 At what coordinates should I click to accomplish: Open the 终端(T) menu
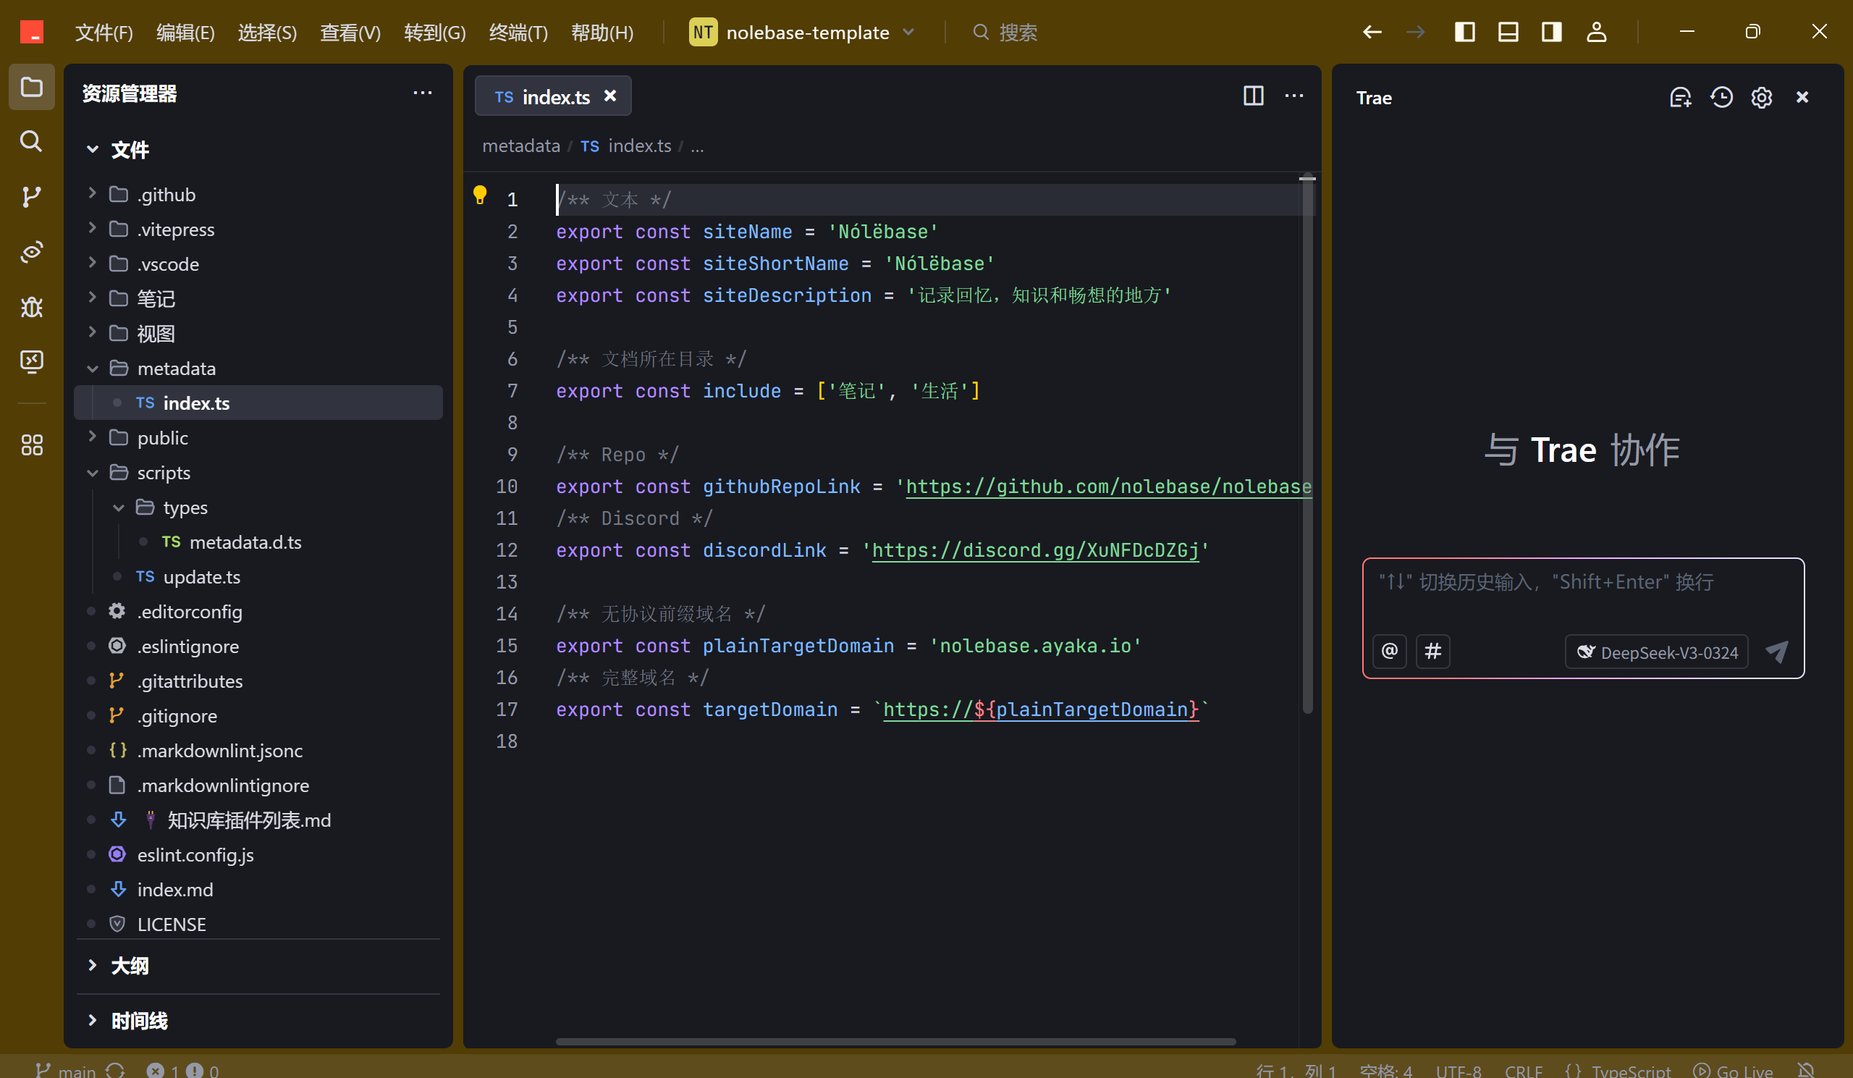pyautogui.click(x=518, y=33)
